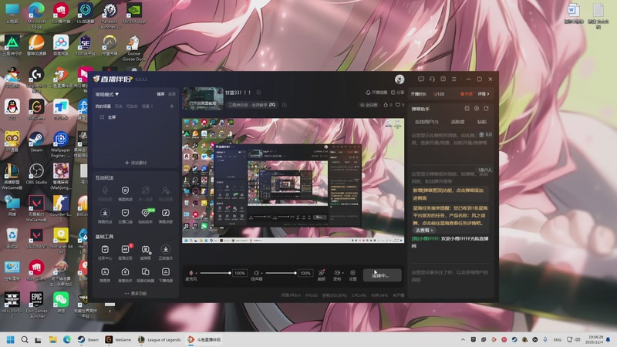
Task: Open the 主播口袋 interactive feature
Action: click(x=125, y=216)
